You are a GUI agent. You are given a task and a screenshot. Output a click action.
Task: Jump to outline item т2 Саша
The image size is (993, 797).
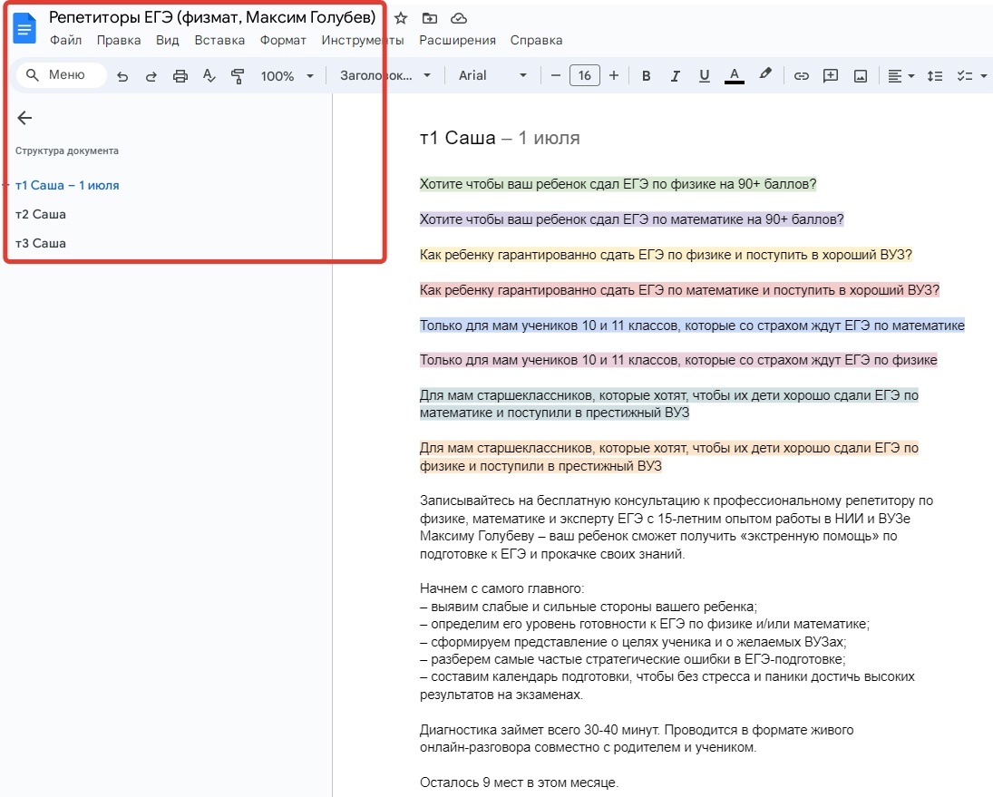pyautogui.click(x=41, y=214)
